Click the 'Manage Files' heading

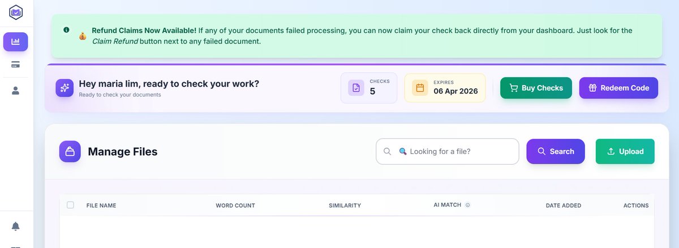[x=123, y=151]
